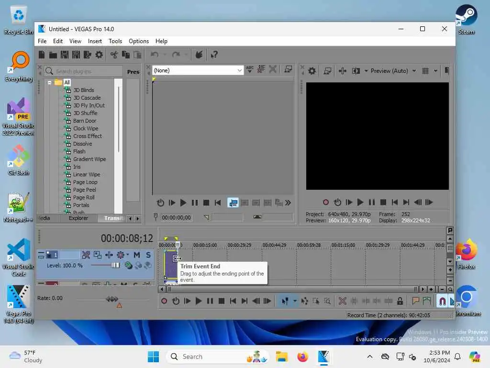Open the Options menu

(x=139, y=41)
